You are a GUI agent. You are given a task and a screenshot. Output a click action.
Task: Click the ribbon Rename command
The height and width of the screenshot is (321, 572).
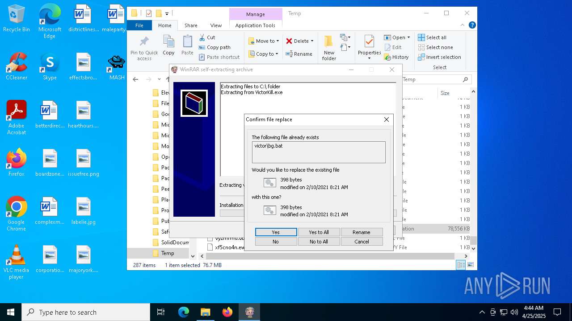pos(299,54)
